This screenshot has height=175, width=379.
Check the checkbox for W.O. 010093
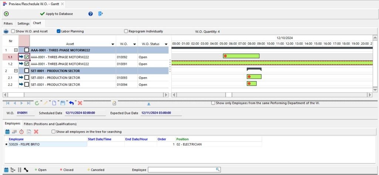tap(27, 78)
